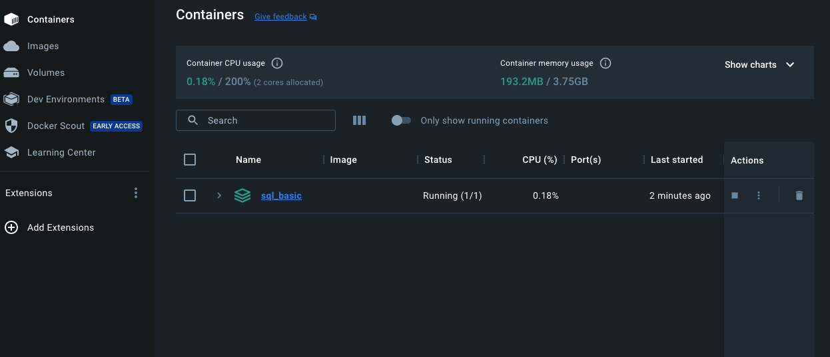The width and height of the screenshot is (830, 357).
Task: Check the sql_basic row checkbox
Action: (190, 195)
